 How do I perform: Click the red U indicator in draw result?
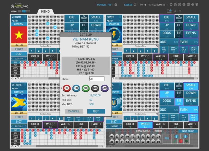180,141
